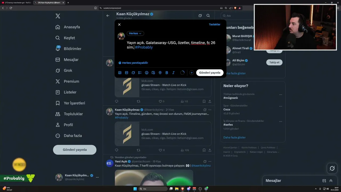Click the #Probably hashtag in composer

(144, 47)
